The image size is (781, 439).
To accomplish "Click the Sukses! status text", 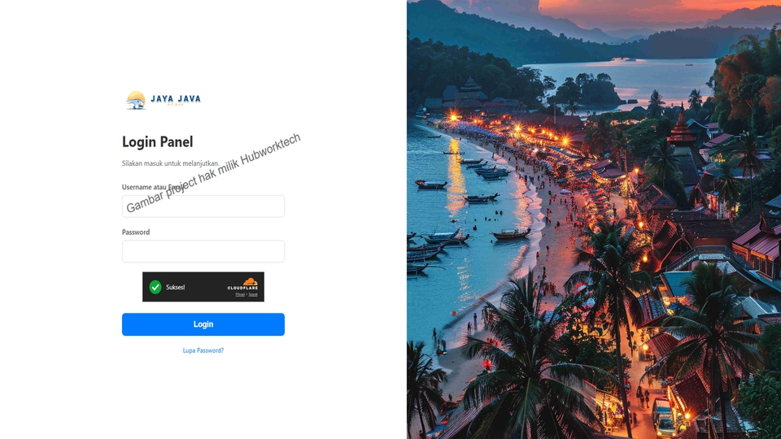I will pyautogui.click(x=176, y=287).
